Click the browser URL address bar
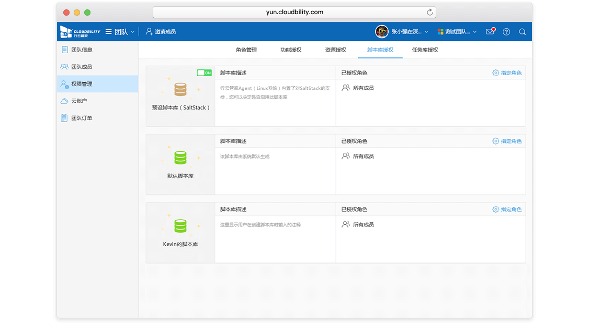Image resolution: width=589 pixels, height=324 pixels. tap(294, 12)
